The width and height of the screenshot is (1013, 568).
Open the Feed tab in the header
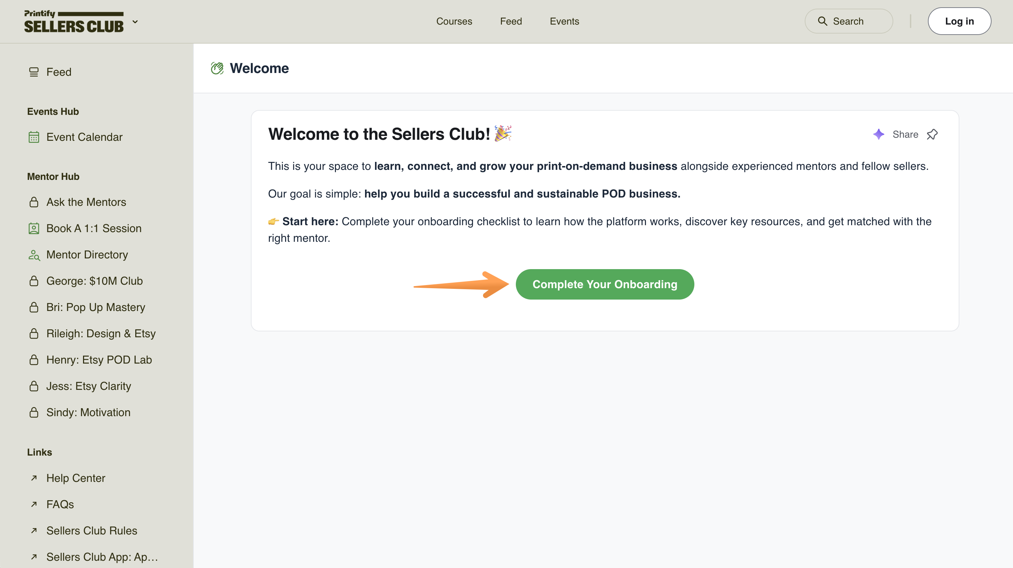(511, 21)
